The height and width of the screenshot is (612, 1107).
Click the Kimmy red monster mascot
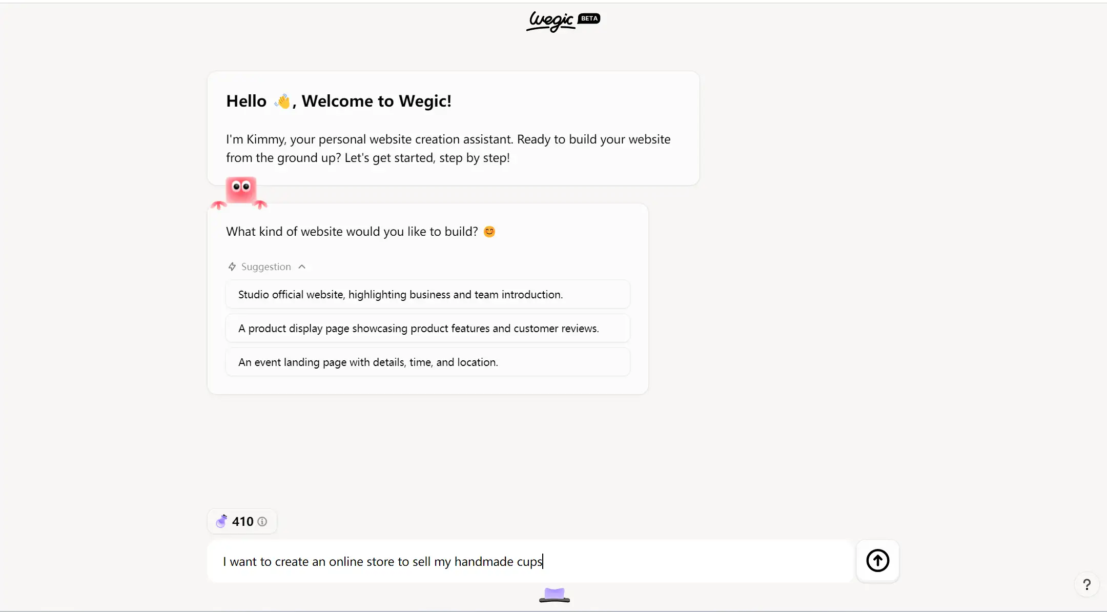239,193
